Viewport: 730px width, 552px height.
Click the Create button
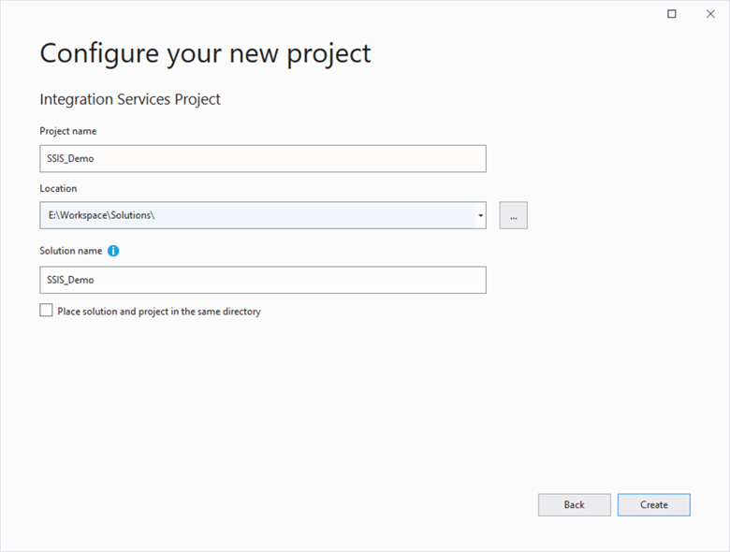tap(653, 504)
